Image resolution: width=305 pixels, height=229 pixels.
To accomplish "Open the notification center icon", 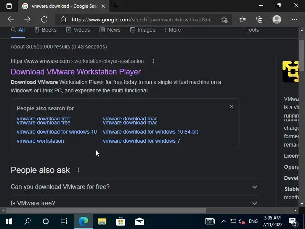I will point(293,222).
